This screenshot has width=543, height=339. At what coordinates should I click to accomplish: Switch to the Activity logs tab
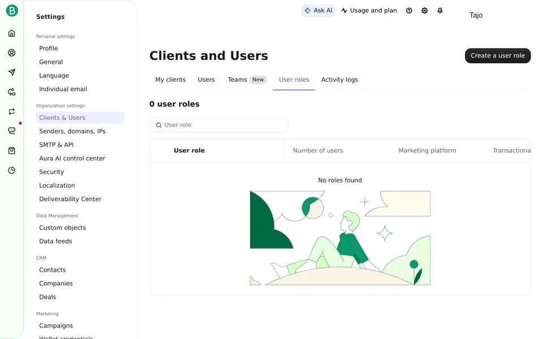point(339,80)
